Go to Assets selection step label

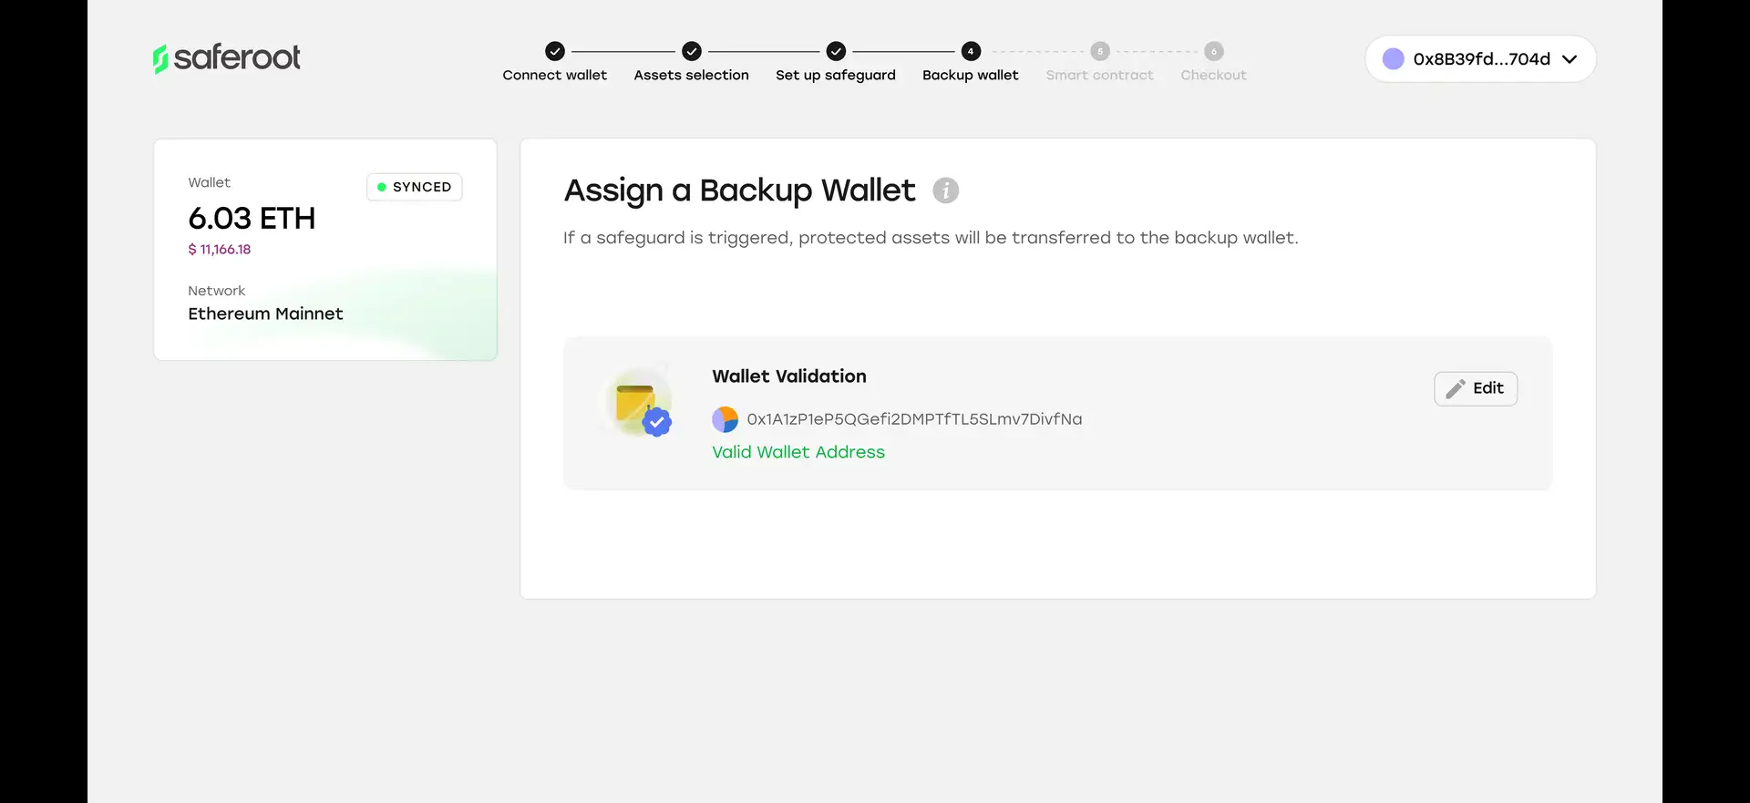(691, 76)
